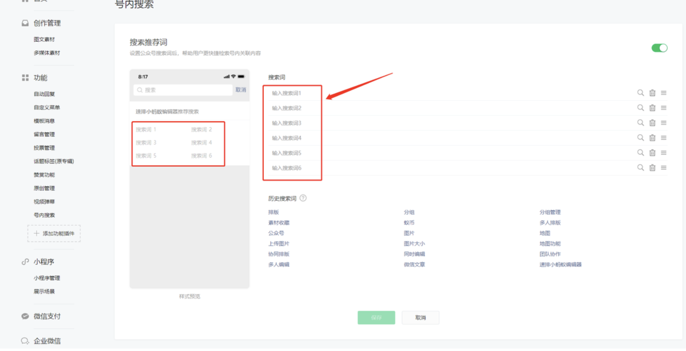Select 号内搜索 in the sidebar menu
Viewport: 686px width, 351px height.
pos(44,215)
